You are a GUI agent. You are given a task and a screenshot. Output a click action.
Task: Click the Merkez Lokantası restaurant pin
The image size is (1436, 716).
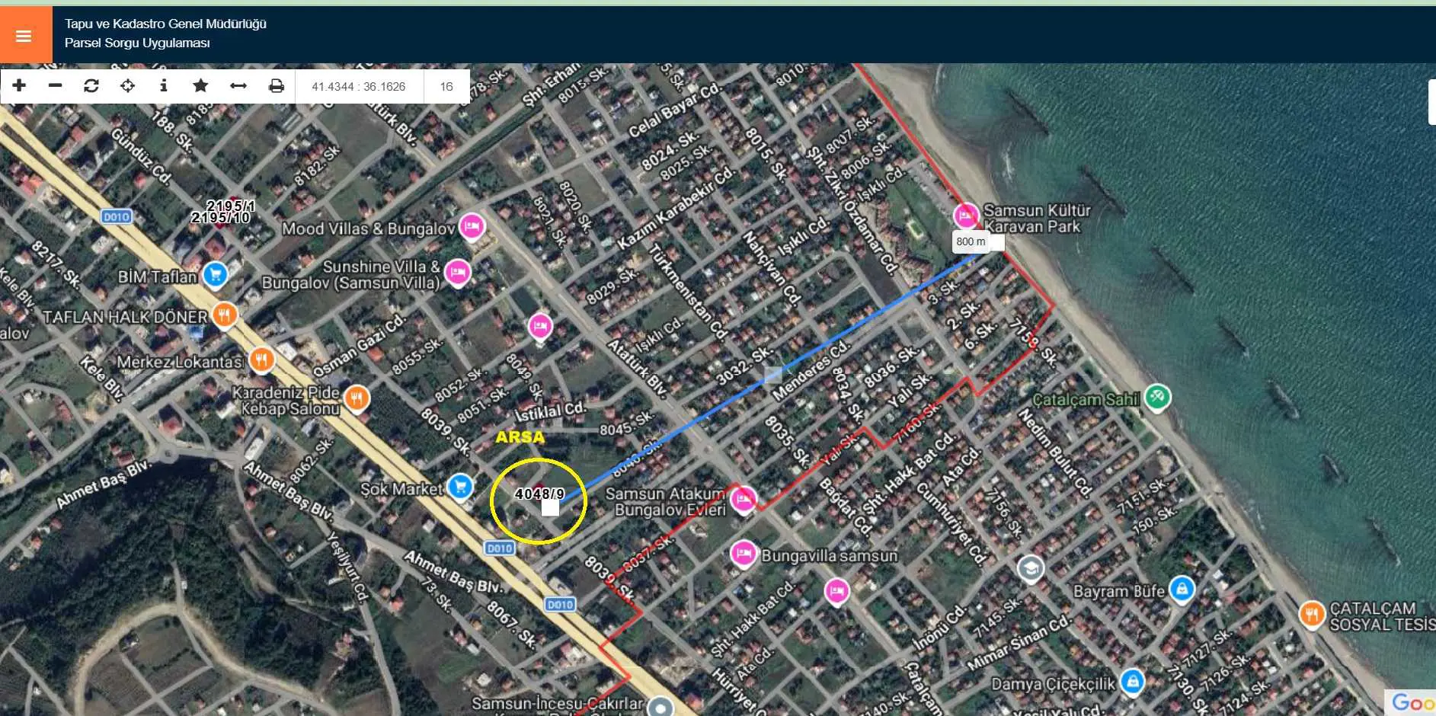261,359
